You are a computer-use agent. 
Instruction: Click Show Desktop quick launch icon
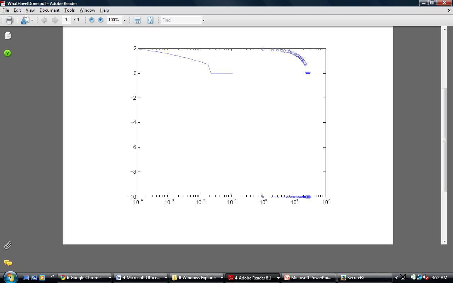pos(25,278)
